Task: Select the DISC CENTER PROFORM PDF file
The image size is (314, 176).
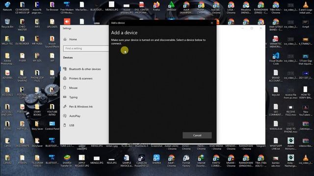Action: 141,8
